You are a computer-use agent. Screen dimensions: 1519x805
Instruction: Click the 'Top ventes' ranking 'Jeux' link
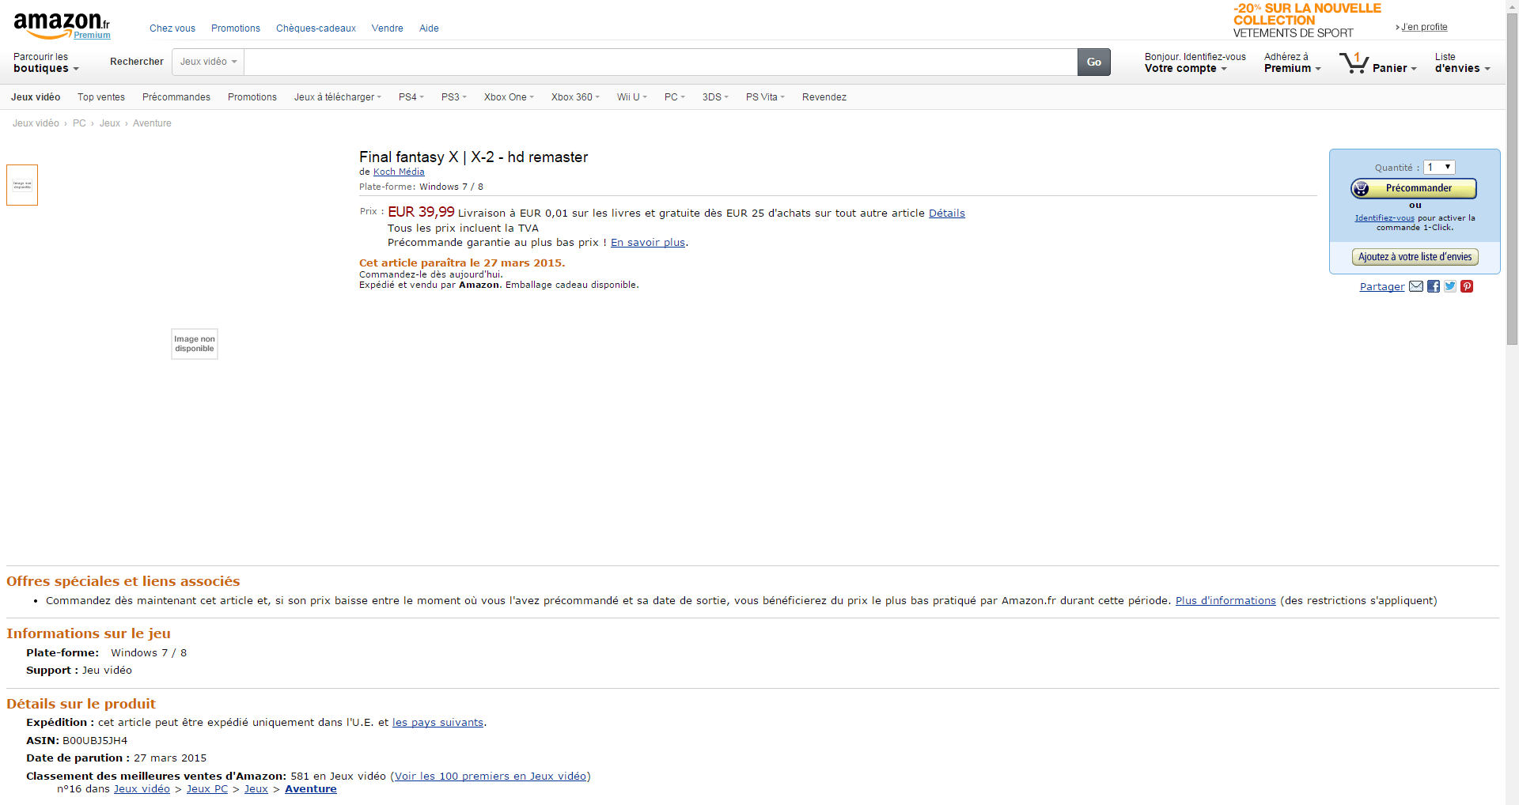coord(256,789)
